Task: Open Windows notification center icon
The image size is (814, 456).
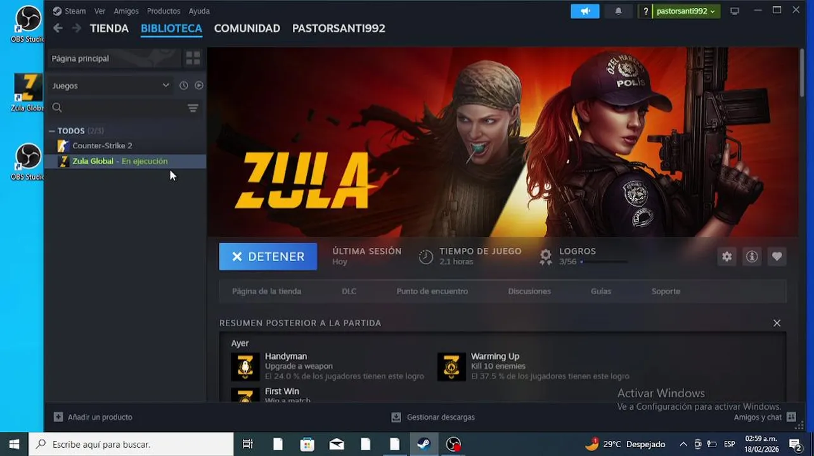Action: coord(794,444)
